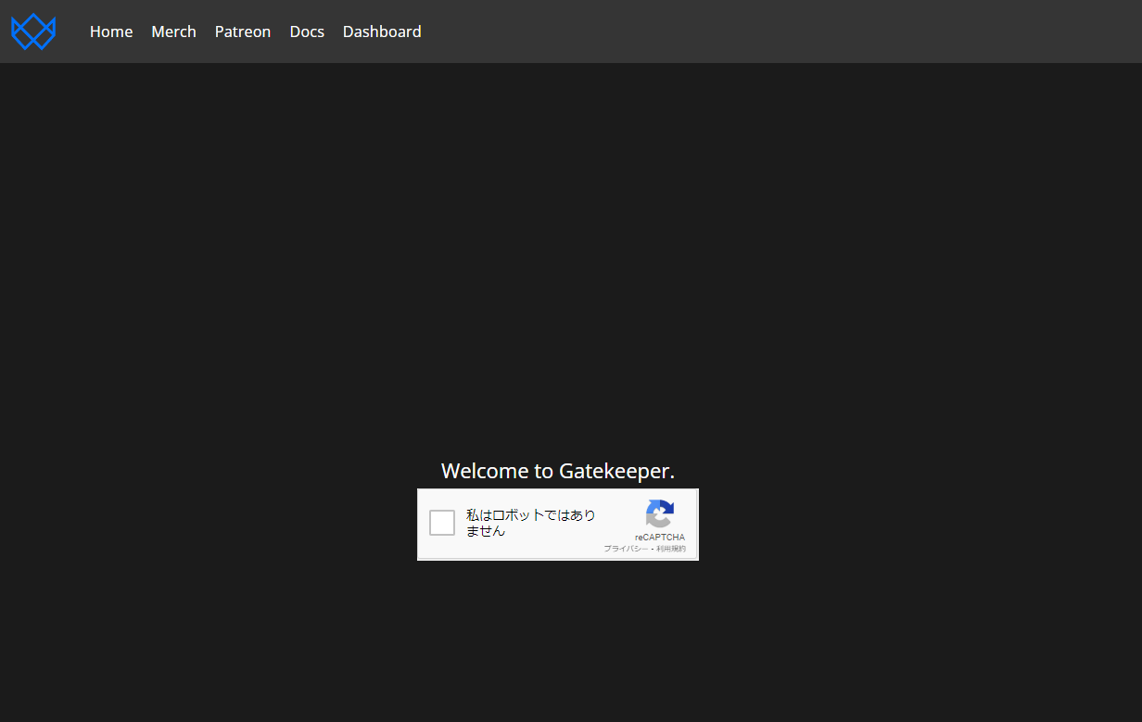Image resolution: width=1142 pixels, height=722 pixels.
Task: Click the プライバシー privacy link
Action: pyautogui.click(x=626, y=549)
